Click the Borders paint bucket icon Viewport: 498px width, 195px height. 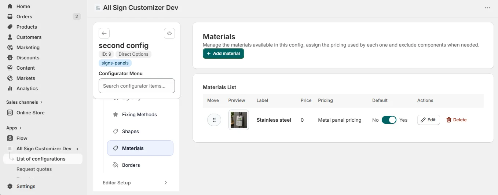click(116, 165)
